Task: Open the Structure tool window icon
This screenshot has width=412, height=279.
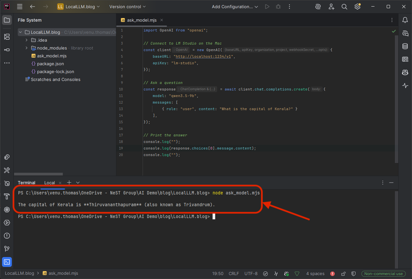Action: [x=7, y=37]
